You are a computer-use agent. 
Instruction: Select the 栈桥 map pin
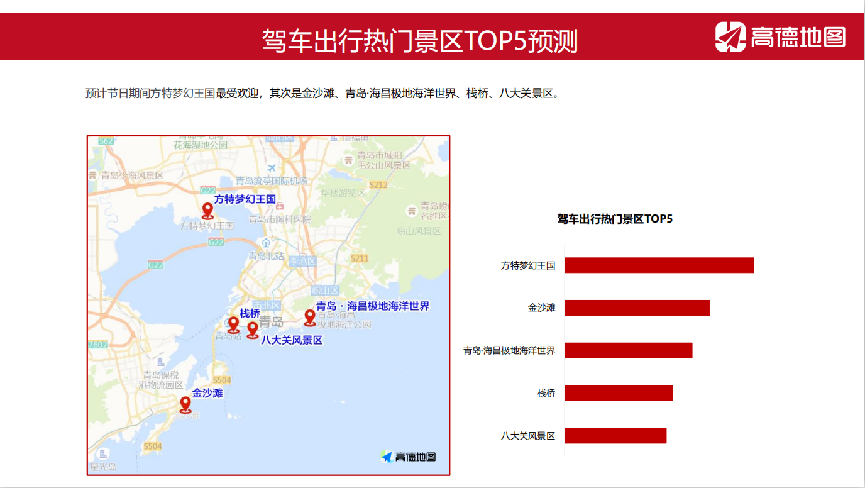tap(233, 324)
